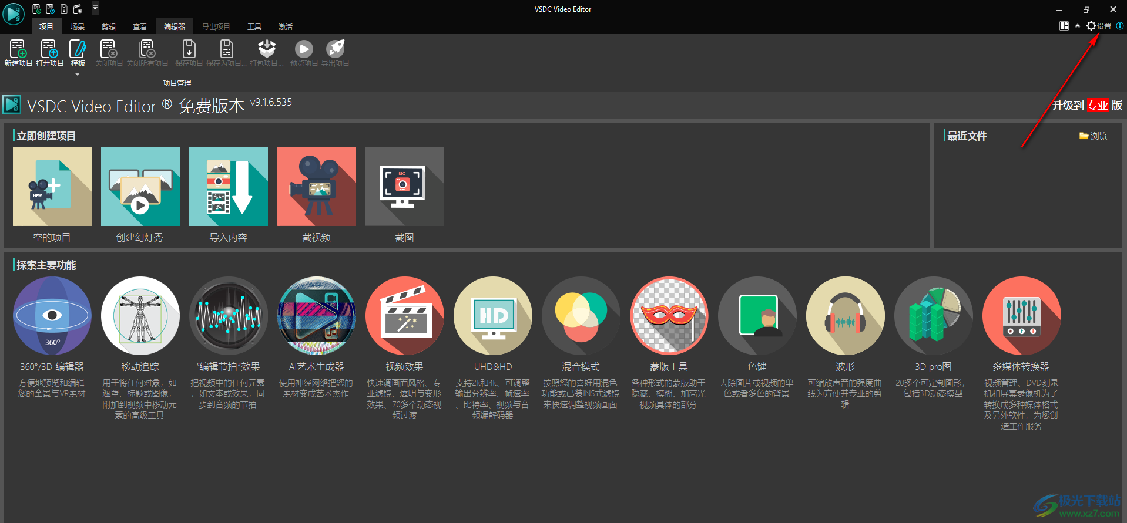Click version text v9.1.6.535
1127x523 pixels.
click(271, 102)
